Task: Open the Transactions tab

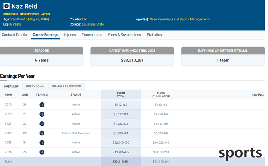Action: (92, 35)
